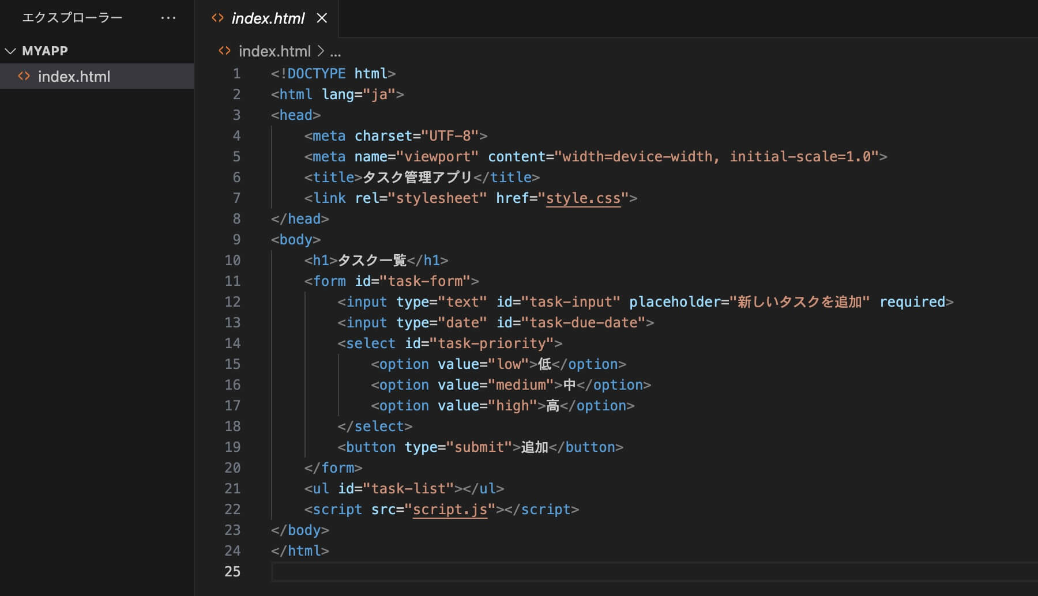
Task: Click initial-scale=1.0 content value on line 5
Action: (x=800, y=157)
